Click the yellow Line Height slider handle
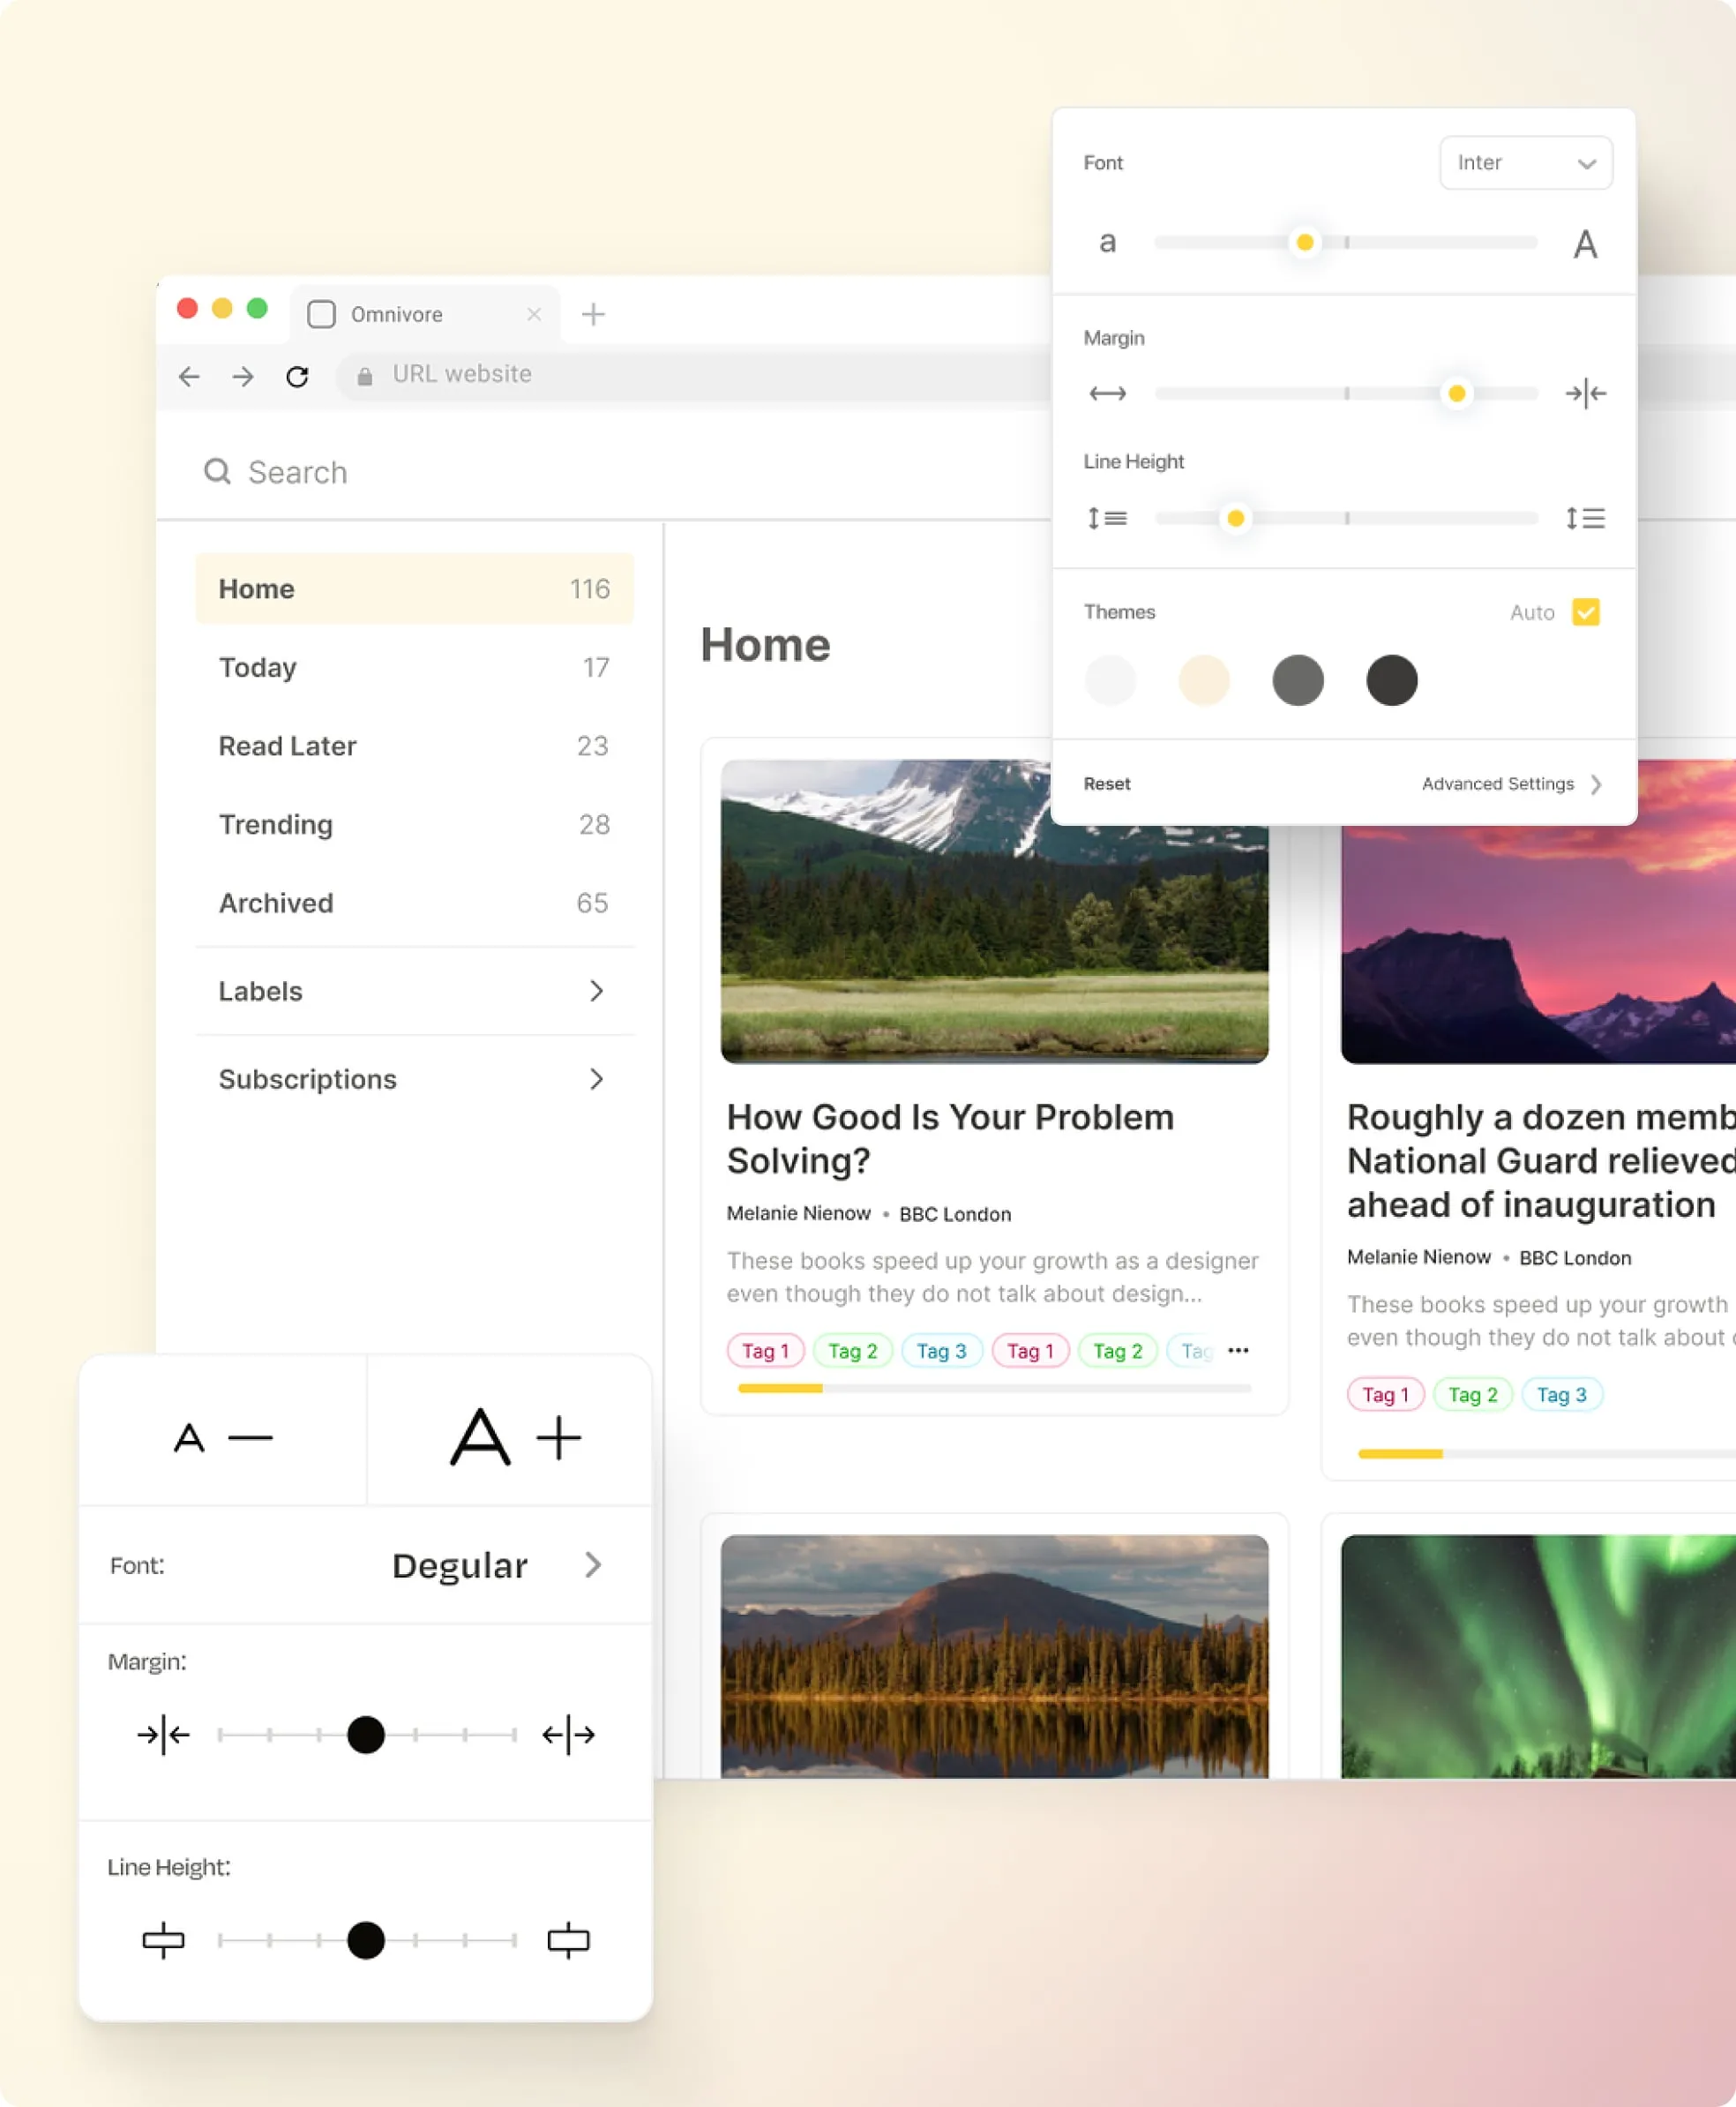Image resolution: width=1736 pixels, height=2107 pixels. [x=1236, y=518]
